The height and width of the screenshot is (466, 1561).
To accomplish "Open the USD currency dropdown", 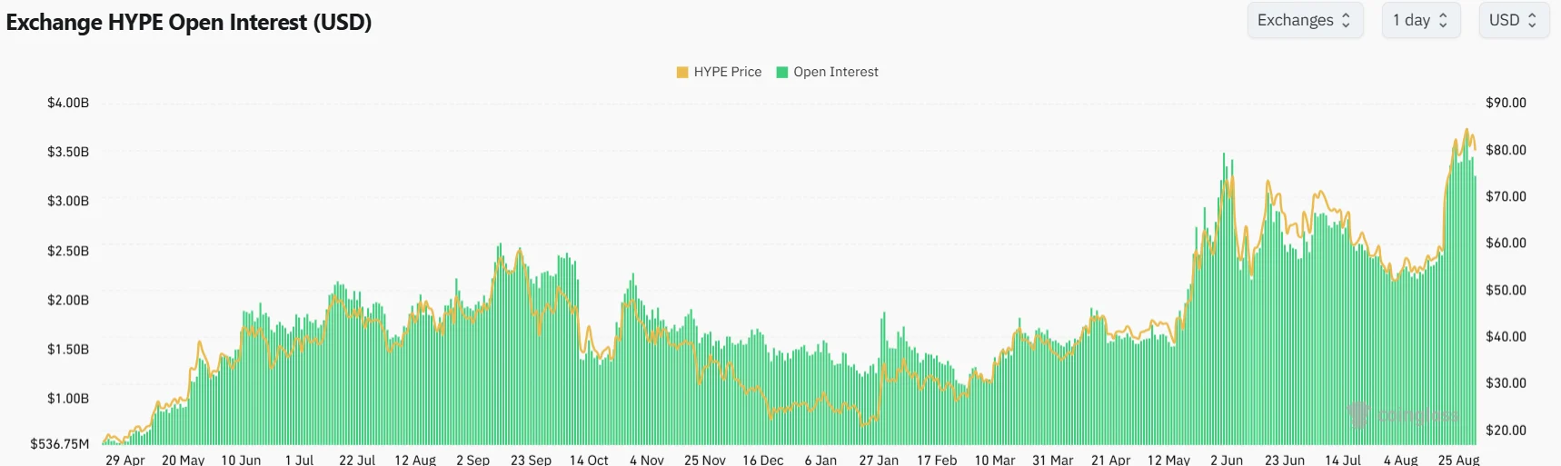I will [x=1514, y=20].
